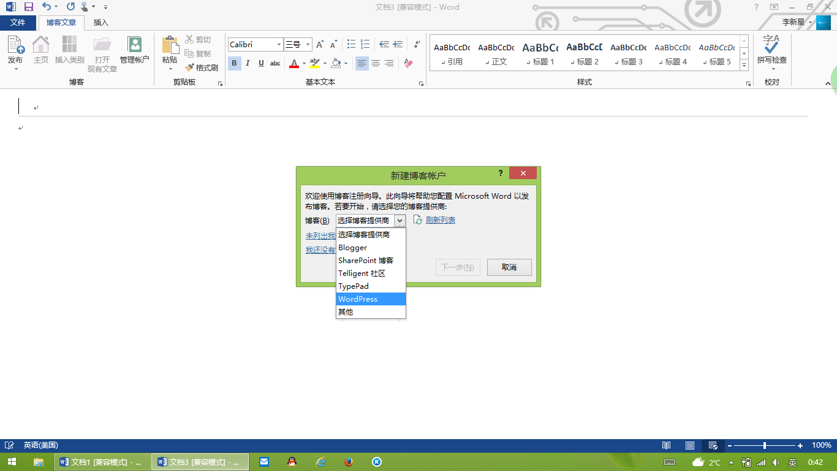Open the font size 三号 dropdown
This screenshot has width=837, height=471.
pyautogui.click(x=308, y=44)
